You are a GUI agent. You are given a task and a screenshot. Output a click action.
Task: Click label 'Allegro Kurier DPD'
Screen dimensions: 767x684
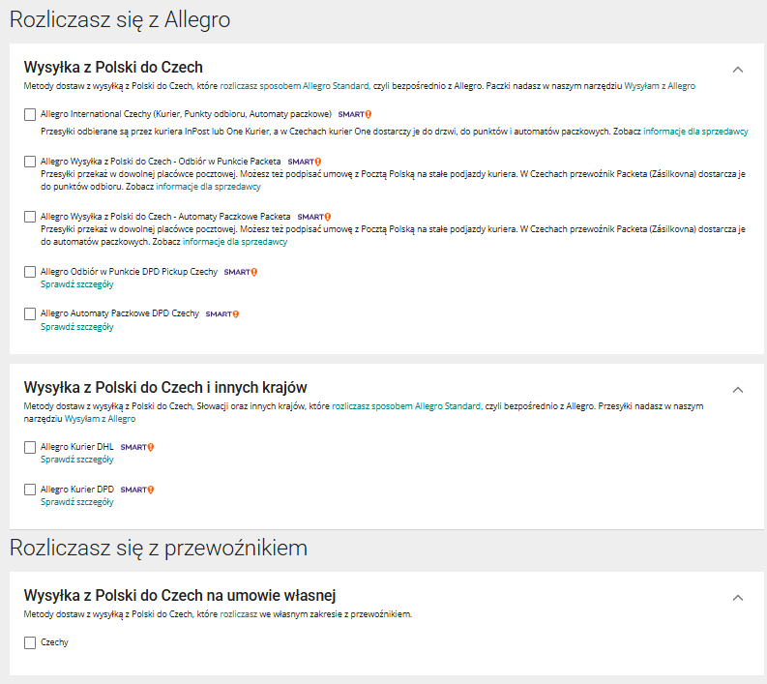coord(76,490)
